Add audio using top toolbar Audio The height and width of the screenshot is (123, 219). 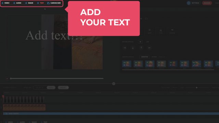[17, 3]
